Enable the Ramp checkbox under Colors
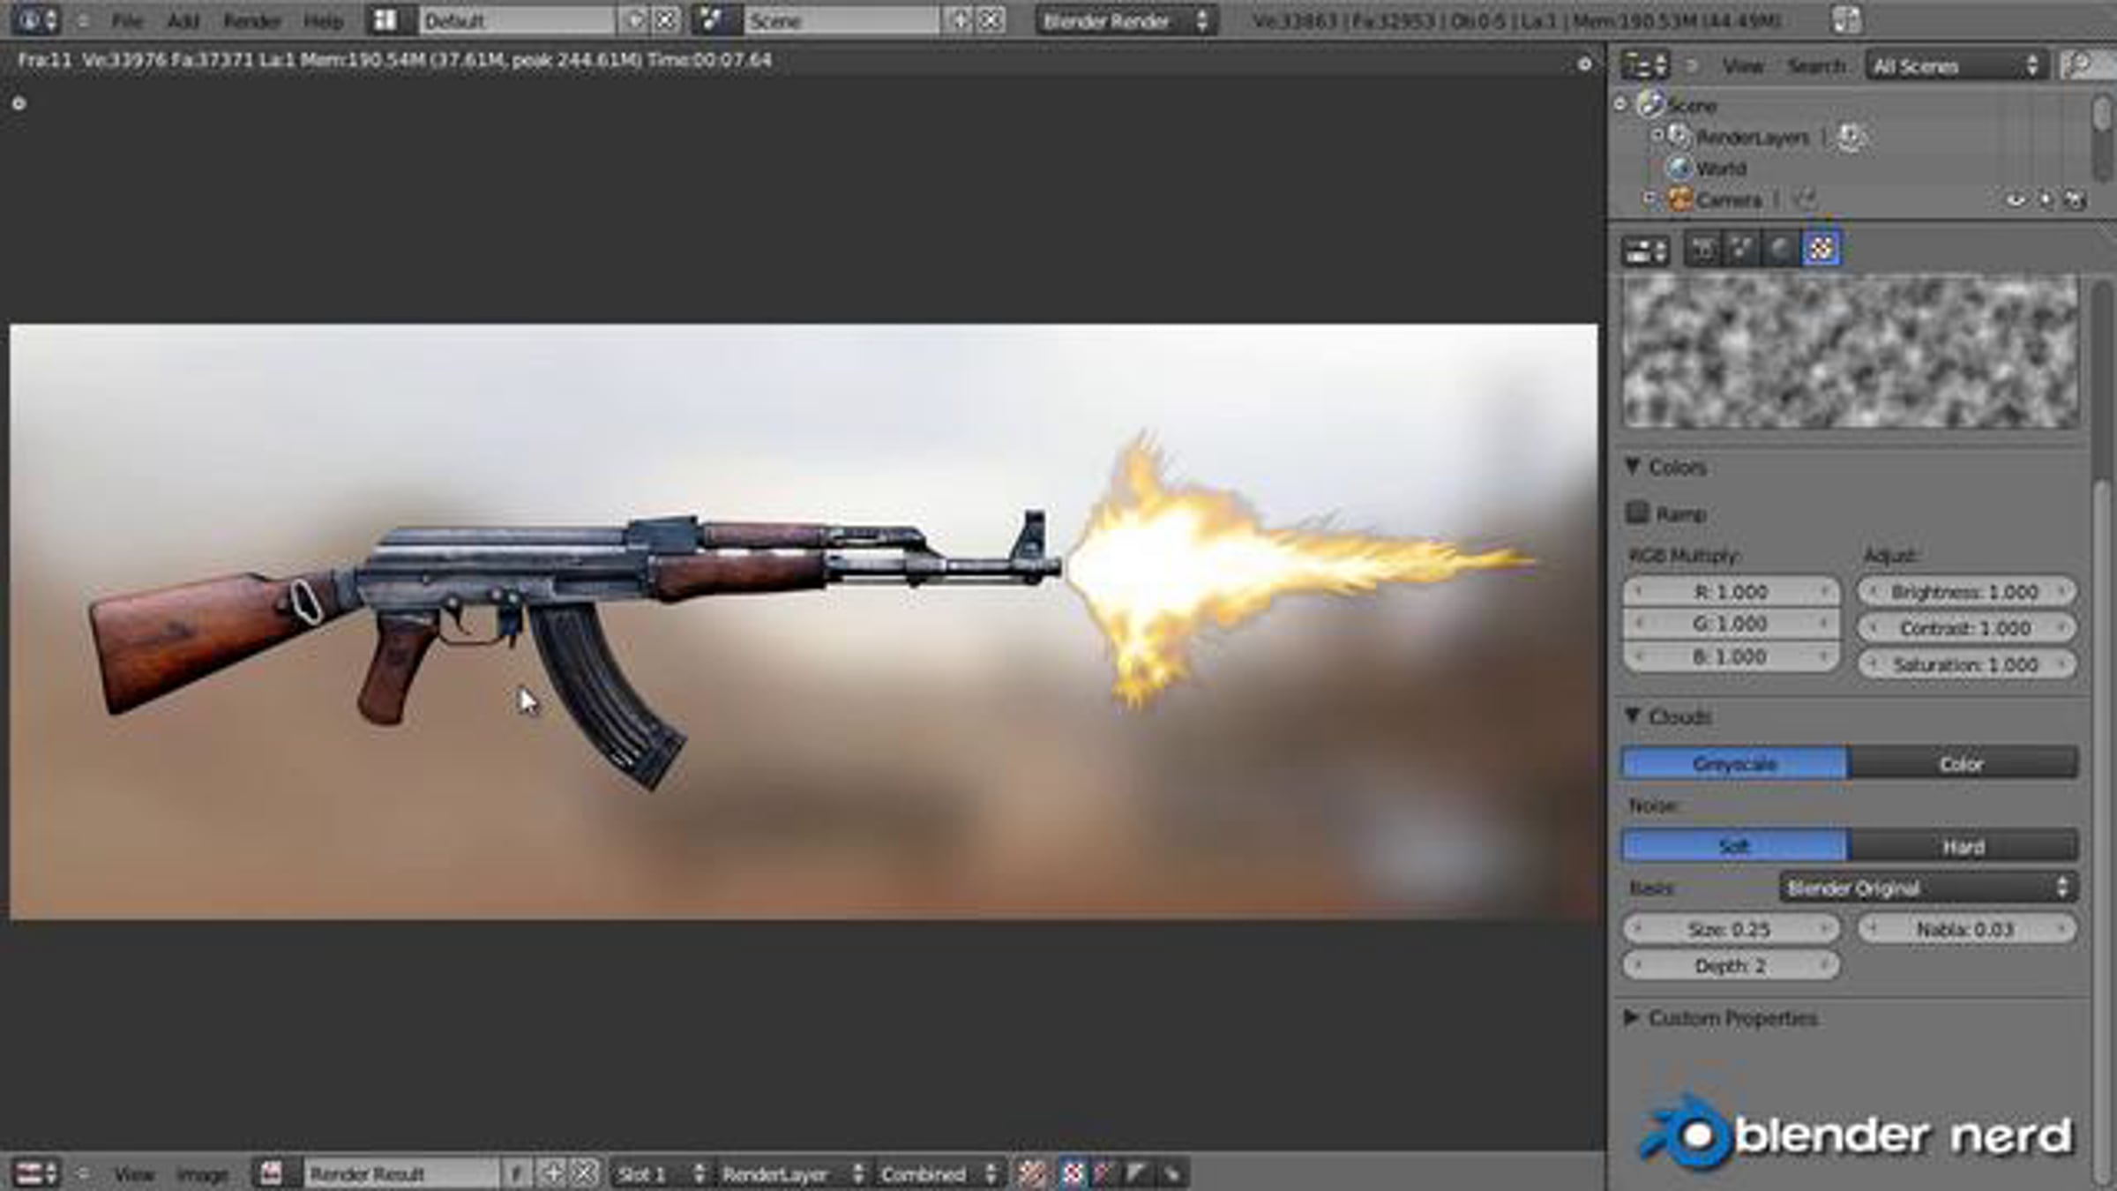This screenshot has width=2117, height=1191. (x=1638, y=513)
